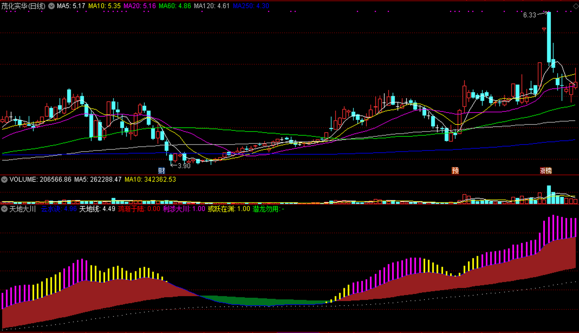The image size is (579, 333).
Task: Click the MA10: 5.35 label
Action: click(x=104, y=6)
